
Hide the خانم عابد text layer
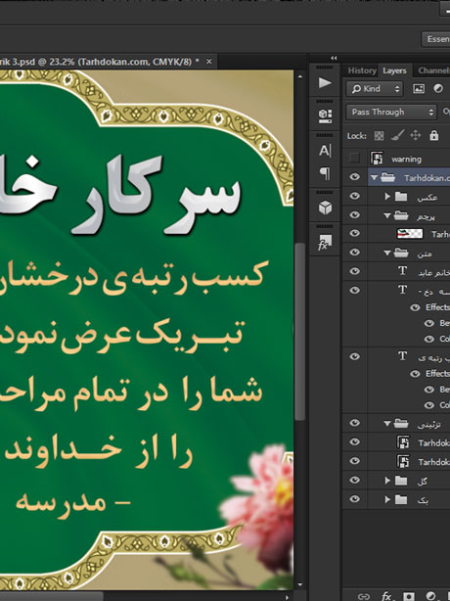355,271
